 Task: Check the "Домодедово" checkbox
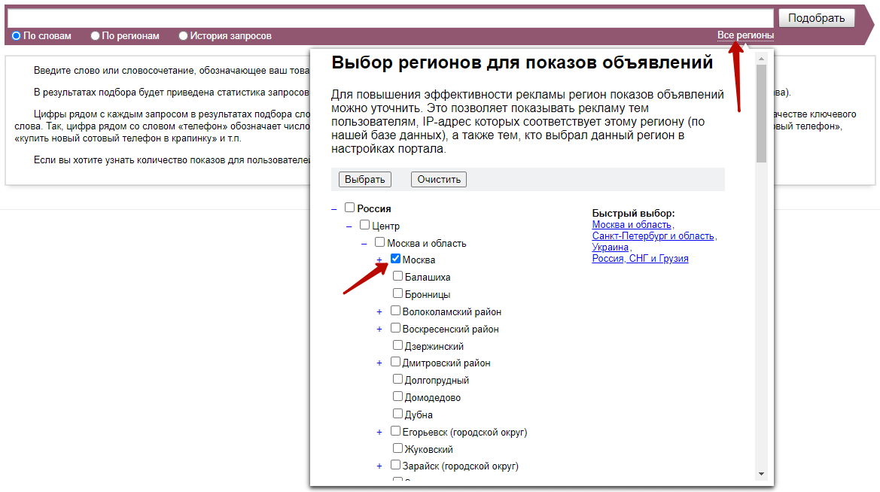click(397, 395)
